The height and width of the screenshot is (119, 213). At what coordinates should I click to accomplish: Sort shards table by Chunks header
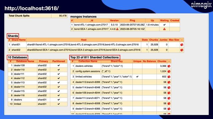coord(154,40)
